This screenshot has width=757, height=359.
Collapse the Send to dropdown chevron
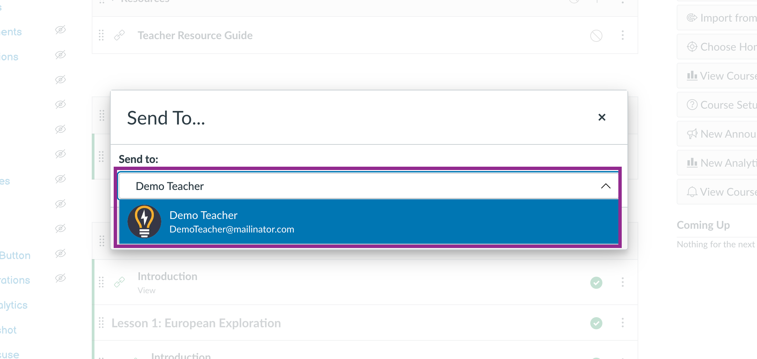(x=606, y=186)
